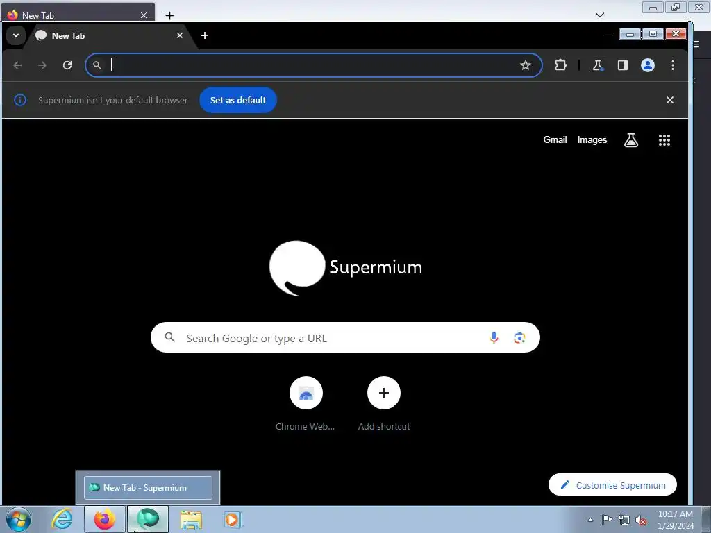711x533 pixels.
Task: Open a new tab in Supermium
Action: click(205, 35)
